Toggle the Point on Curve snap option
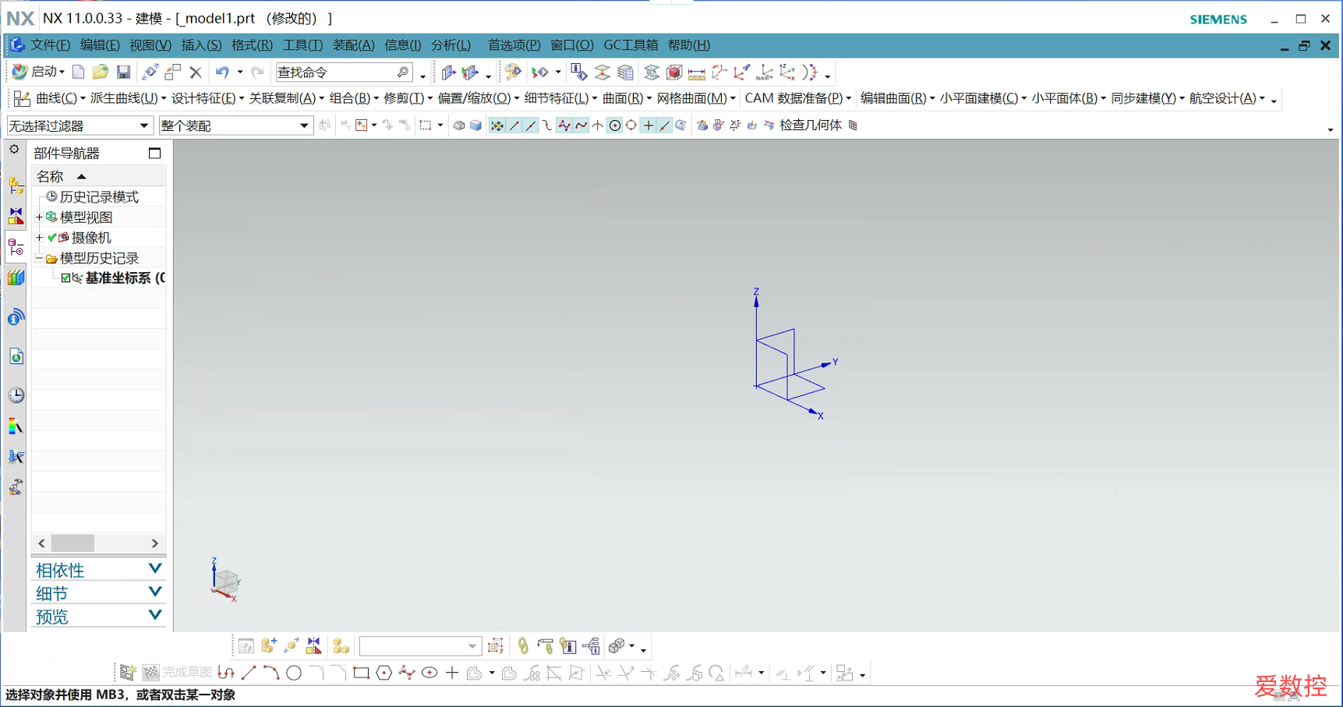 (x=665, y=125)
